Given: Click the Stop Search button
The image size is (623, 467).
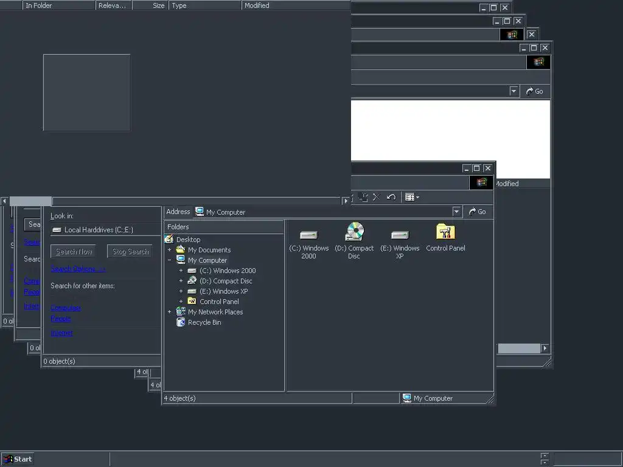Looking at the screenshot, I should click(x=130, y=251).
